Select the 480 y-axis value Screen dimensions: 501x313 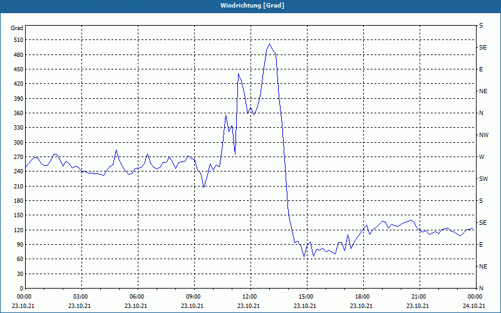(19, 55)
